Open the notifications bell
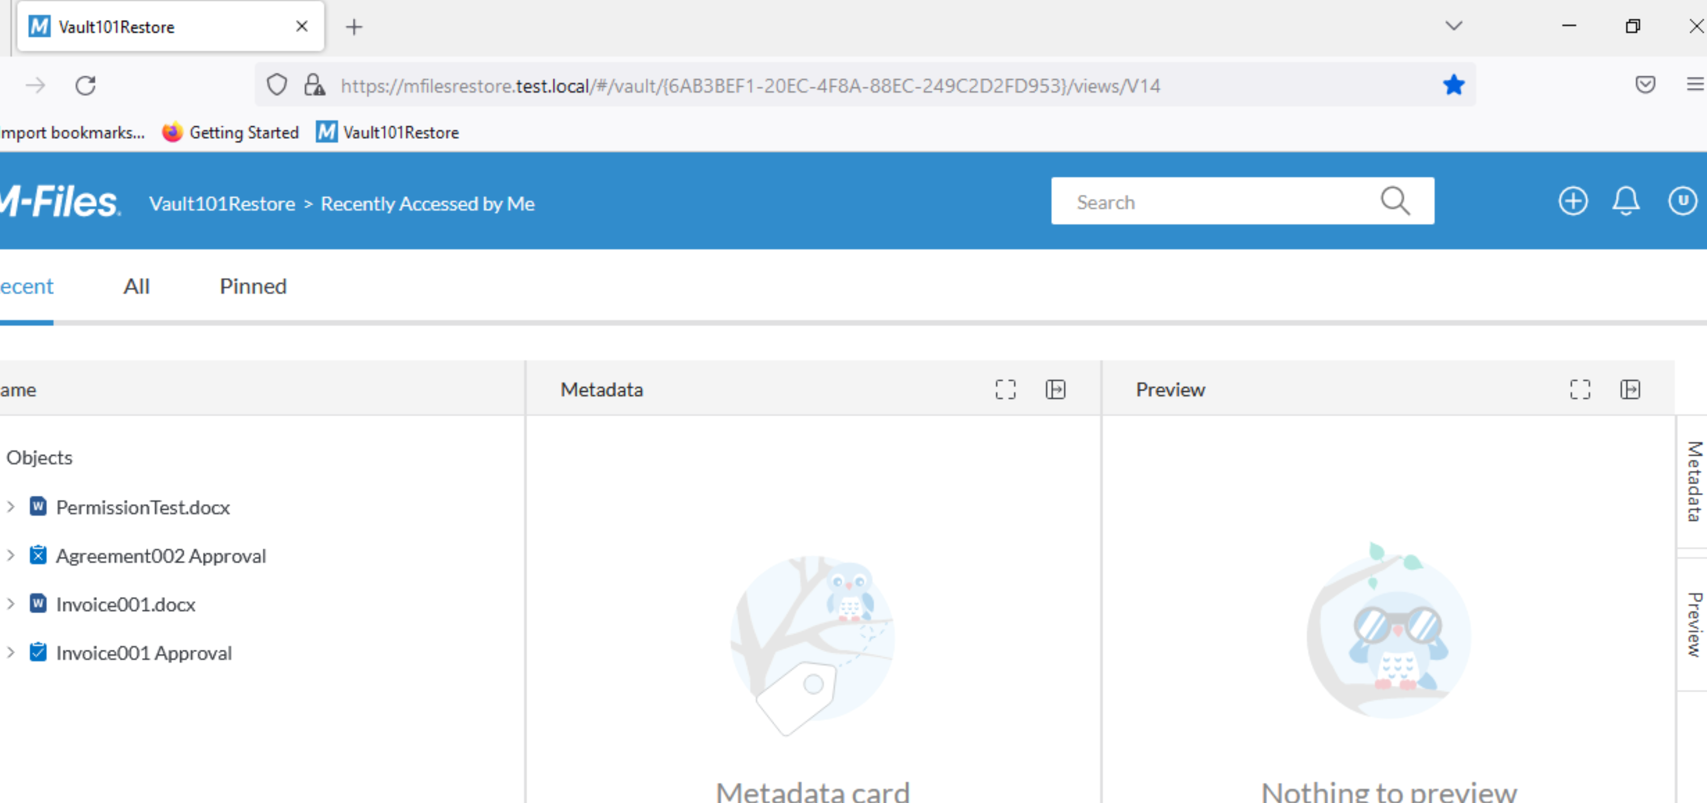The height and width of the screenshot is (803, 1707). (1626, 201)
